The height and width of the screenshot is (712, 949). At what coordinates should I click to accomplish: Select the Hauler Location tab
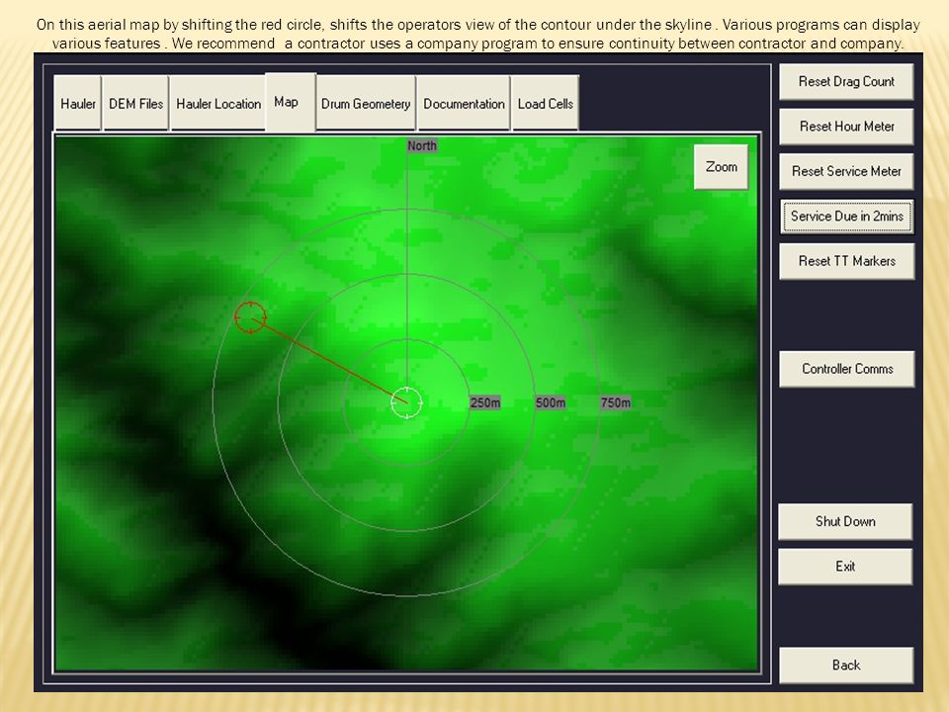click(x=217, y=103)
